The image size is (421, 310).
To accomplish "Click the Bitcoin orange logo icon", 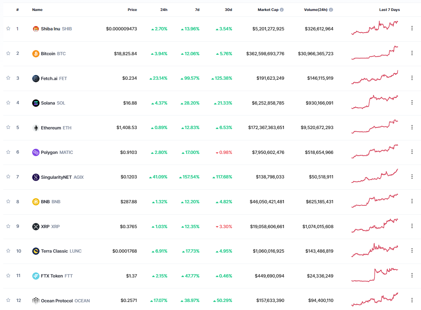I will (x=36, y=54).
